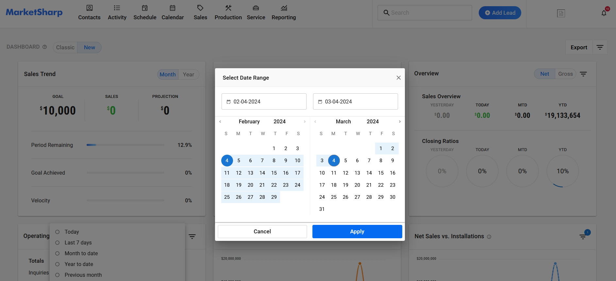616x281 pixels.
Task: Select February 15 in the calendar
Action: 274,173
